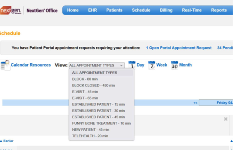Open the EHR menu tab

click(92, 10)
